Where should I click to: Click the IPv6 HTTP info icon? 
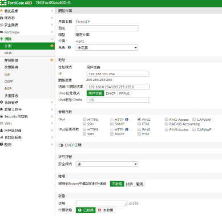coord(127,129)
